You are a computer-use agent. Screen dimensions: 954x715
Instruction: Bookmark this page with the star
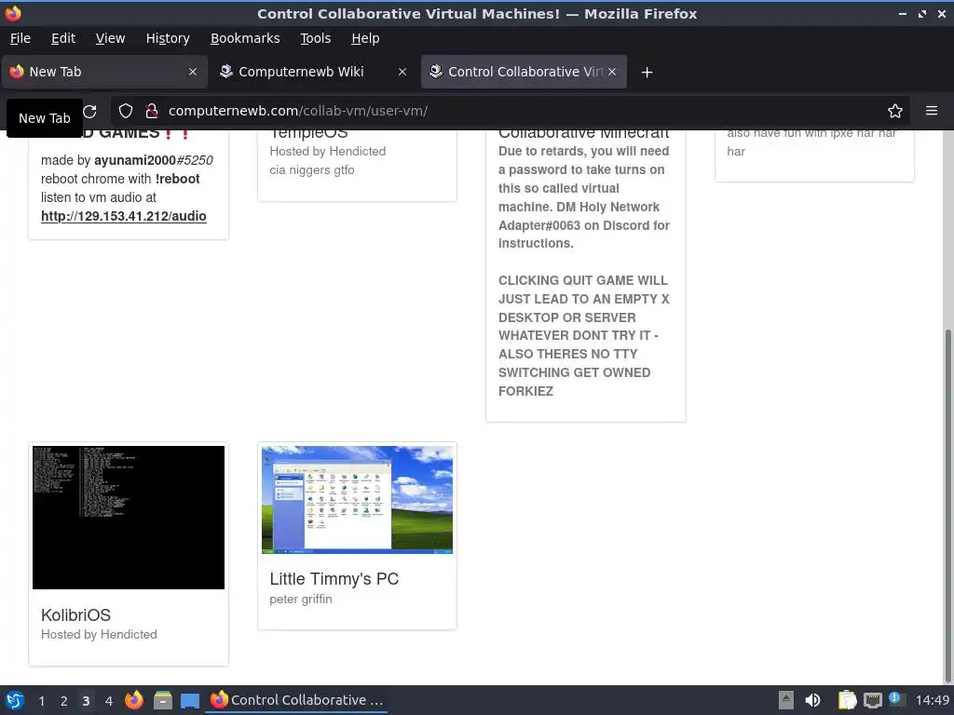895,111
